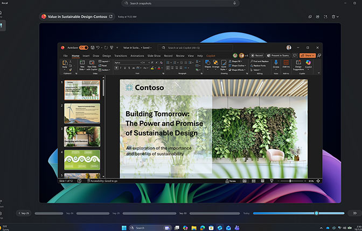The height and width of the screenshot is (231, 362).
Task: Click the Record button
Action: pyautogui.click(x=257, y=55)
